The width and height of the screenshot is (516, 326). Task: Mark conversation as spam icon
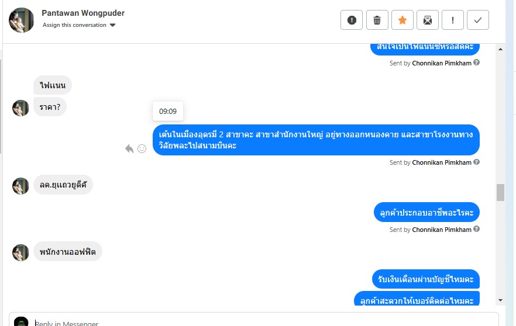(x=352, y=20)
